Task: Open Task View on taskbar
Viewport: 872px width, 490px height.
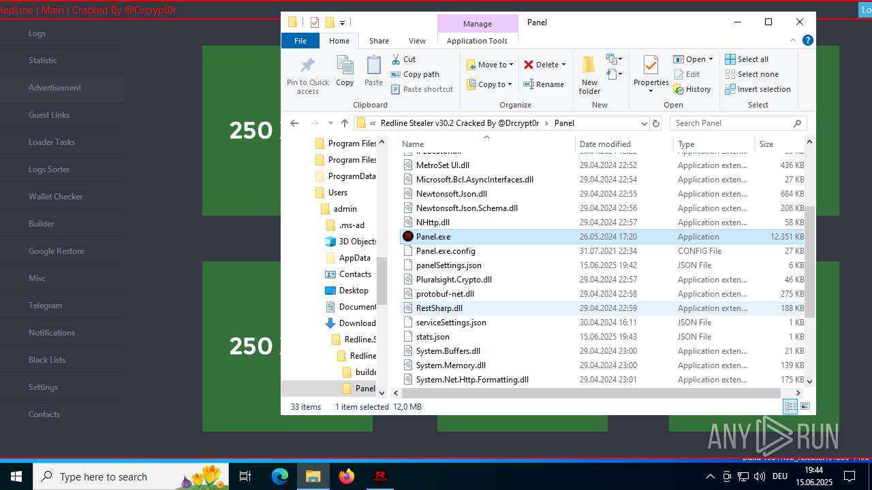Action: coord(245,476)
